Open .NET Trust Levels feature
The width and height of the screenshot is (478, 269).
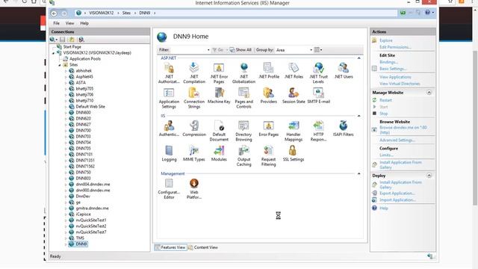[318, 72]
